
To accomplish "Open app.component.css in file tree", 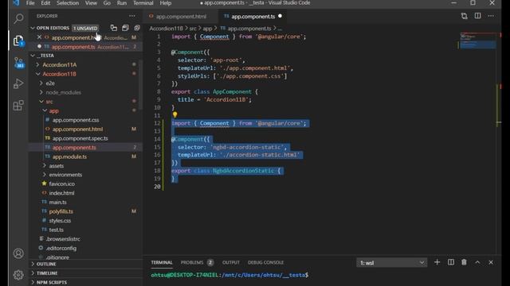I will point(76,120).
